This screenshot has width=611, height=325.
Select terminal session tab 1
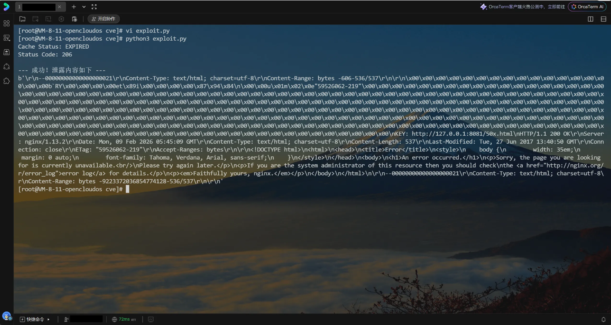click(x=40, y=7)
